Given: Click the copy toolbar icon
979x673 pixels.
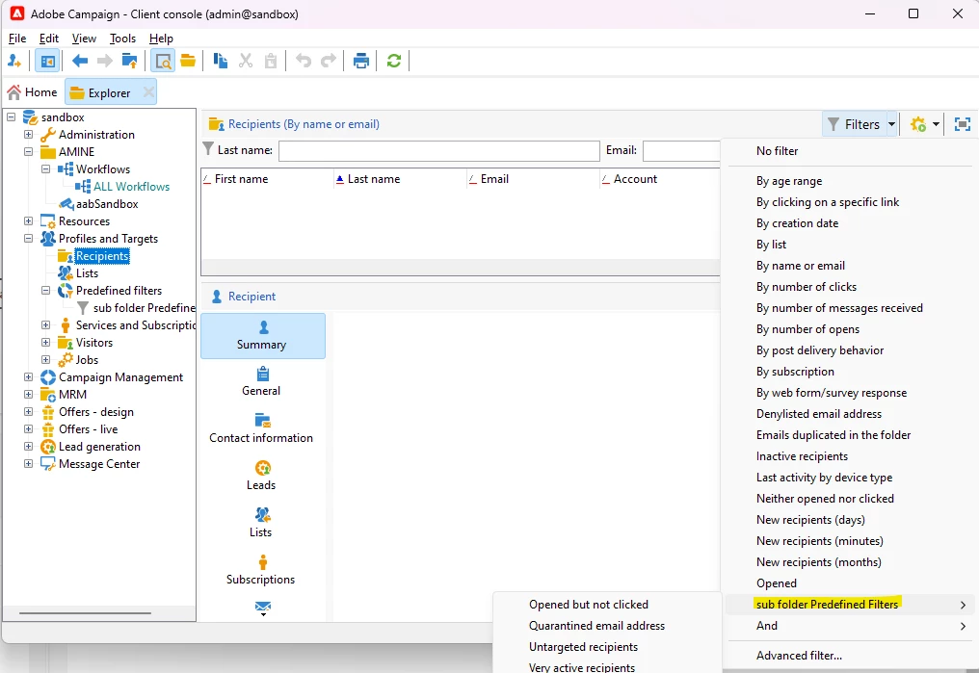Looking at the screenshot, I should (220, 61).
